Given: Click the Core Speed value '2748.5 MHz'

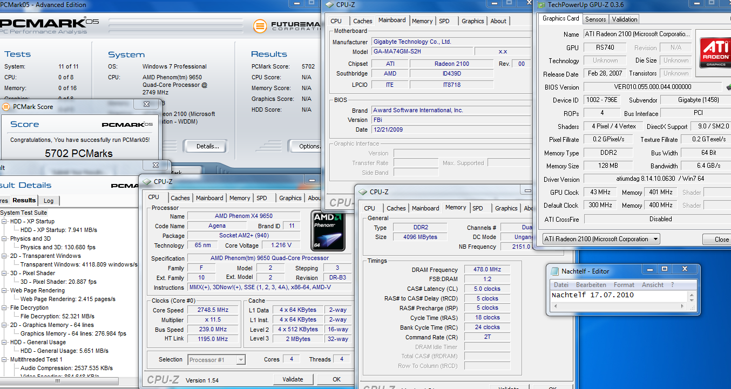Looking at the screenshot, I should [213, 310].
